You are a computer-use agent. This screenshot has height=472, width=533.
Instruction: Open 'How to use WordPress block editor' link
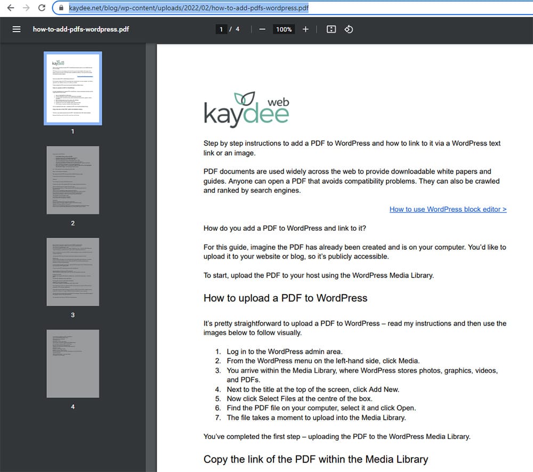pos(448,209)
